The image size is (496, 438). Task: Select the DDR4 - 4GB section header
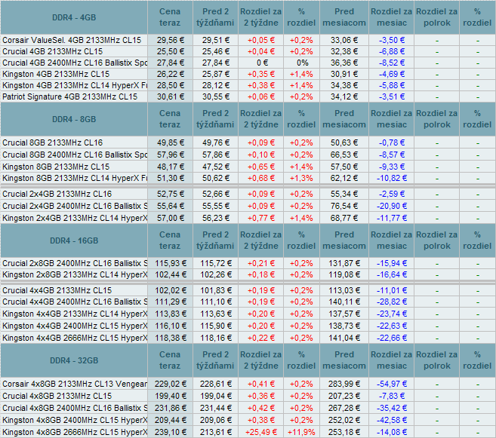tap(74, 17)
